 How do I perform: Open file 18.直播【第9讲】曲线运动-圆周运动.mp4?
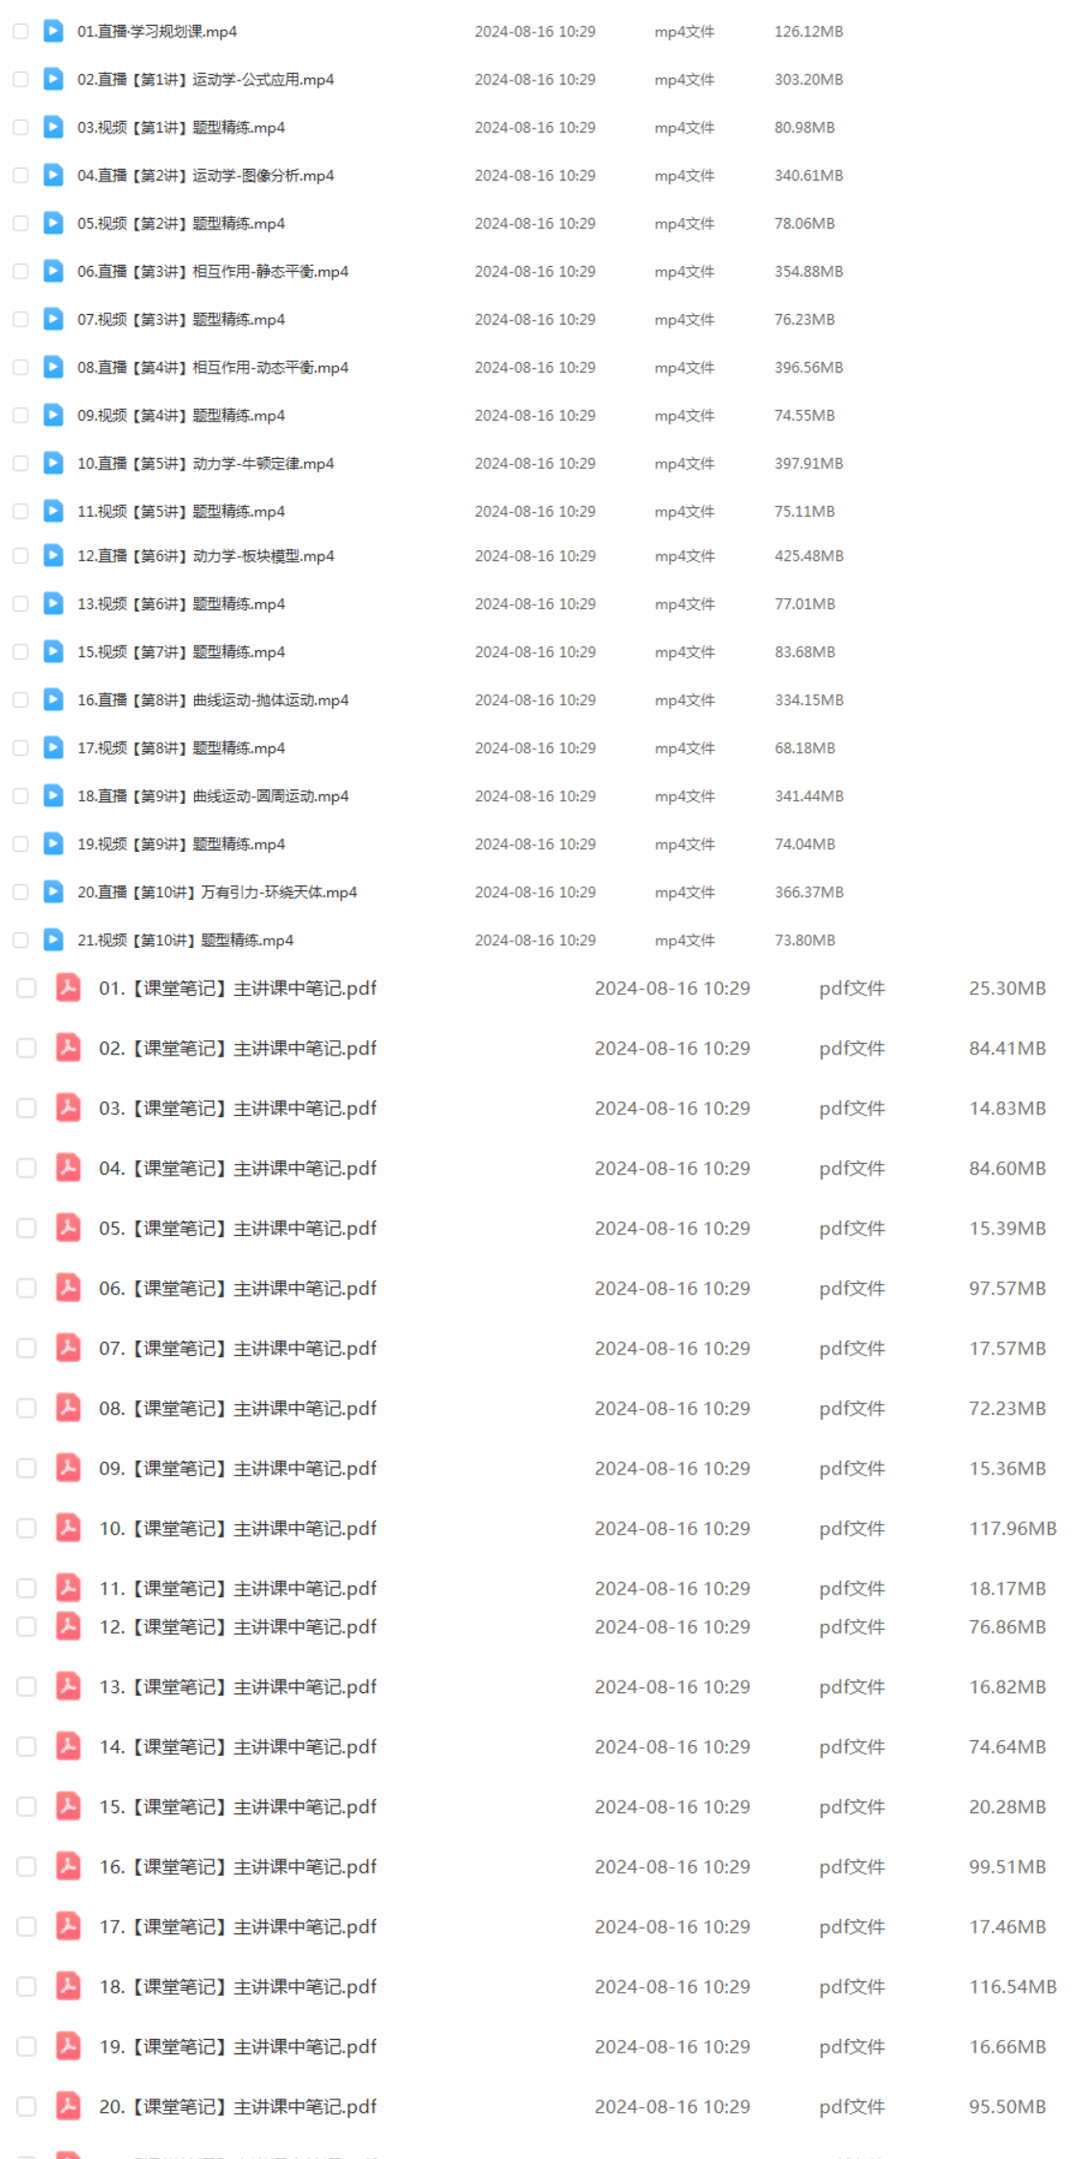[x=213, y=795]
